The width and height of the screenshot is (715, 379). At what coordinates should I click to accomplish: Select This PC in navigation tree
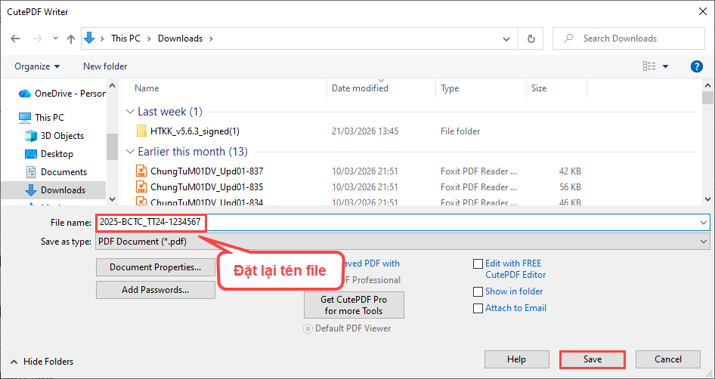[42, 118]
